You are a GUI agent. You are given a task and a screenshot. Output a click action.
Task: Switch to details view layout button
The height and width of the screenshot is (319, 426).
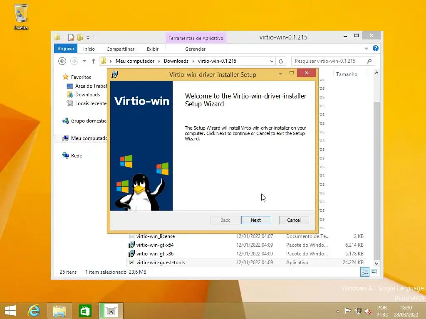[364, 272]
